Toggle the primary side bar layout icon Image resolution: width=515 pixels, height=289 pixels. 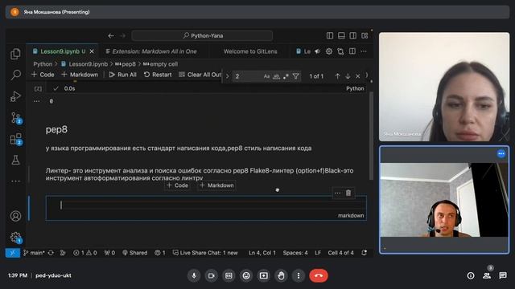point(330,35)
